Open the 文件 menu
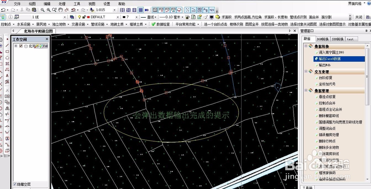 point(17,4)
